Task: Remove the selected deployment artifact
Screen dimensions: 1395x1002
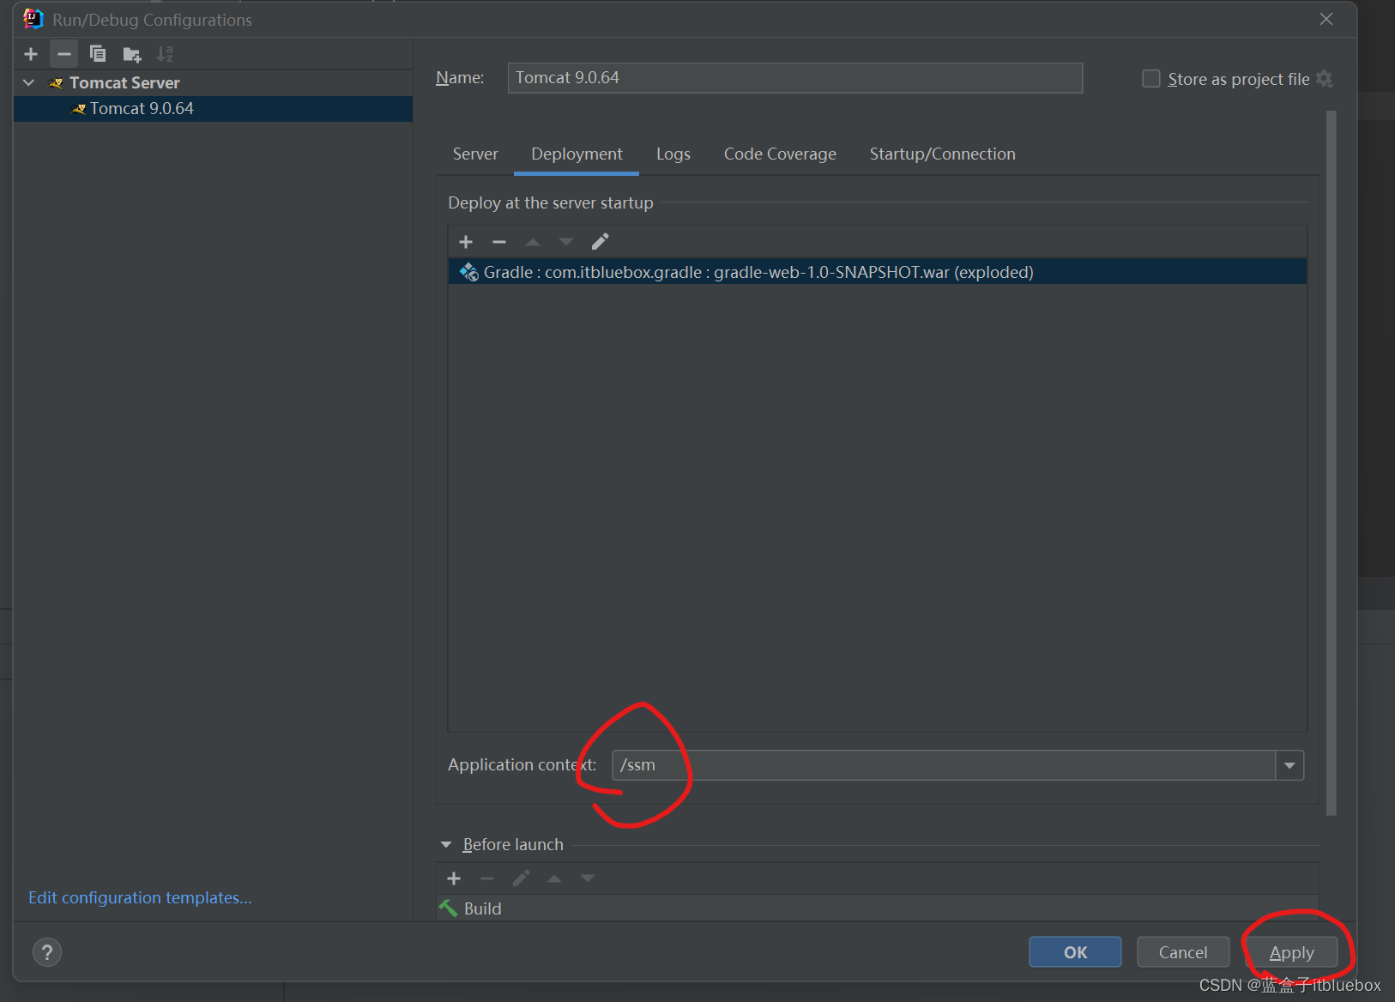Action: click(499, 242)
